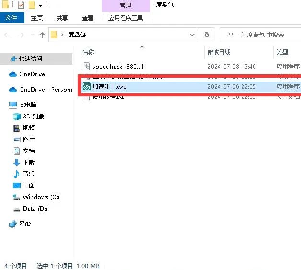301x270 pixels.
Task: Switch to the 共享 ribbon tab
Action: pos(62,18)
